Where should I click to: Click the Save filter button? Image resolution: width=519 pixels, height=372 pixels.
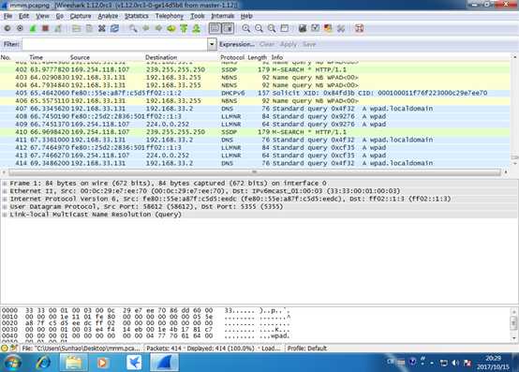coord(309,44)
